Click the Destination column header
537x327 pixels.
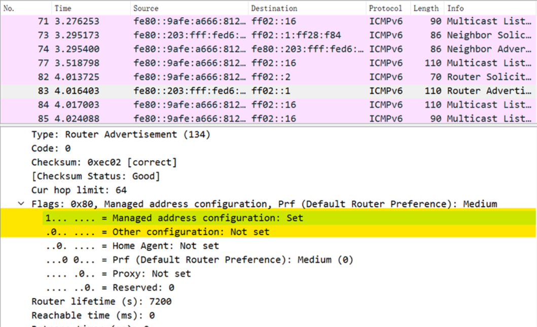pos(307,8)
